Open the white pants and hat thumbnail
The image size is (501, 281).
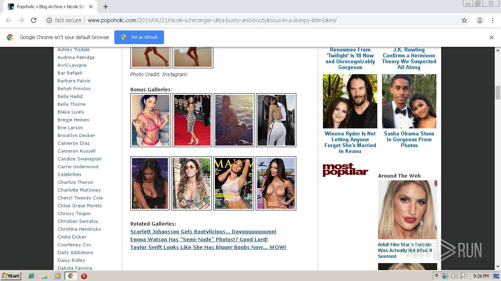(x=276, y=120)
